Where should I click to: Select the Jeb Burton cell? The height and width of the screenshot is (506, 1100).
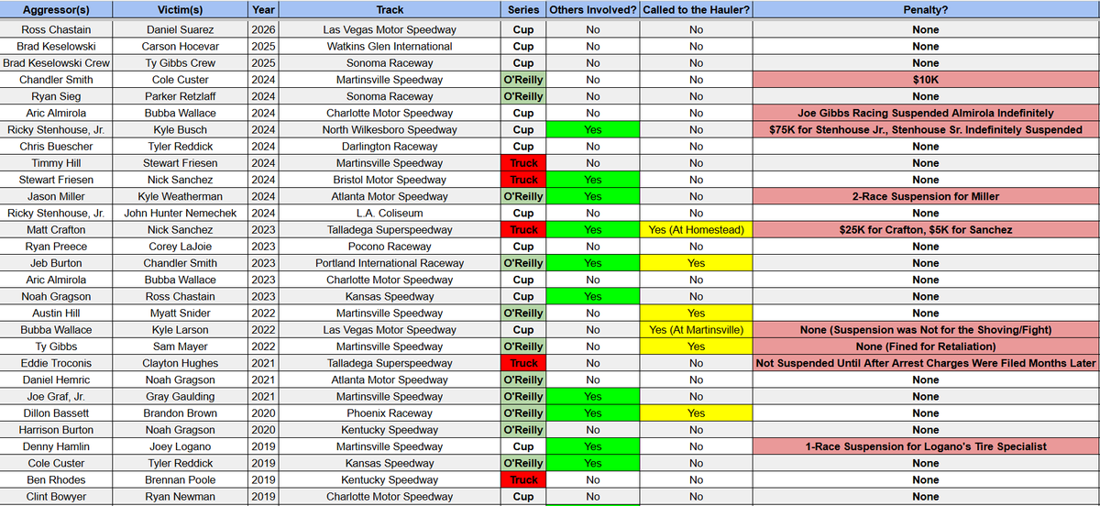(56, 263)
